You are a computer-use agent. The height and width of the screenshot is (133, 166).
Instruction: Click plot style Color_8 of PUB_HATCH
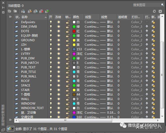pos(137,63)
